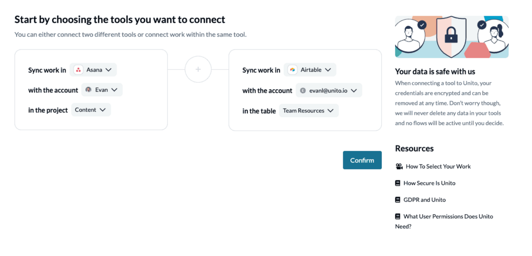Open How To Select Your Work link
The width and height of the screenshot is (532, 256).
(438, 166)
